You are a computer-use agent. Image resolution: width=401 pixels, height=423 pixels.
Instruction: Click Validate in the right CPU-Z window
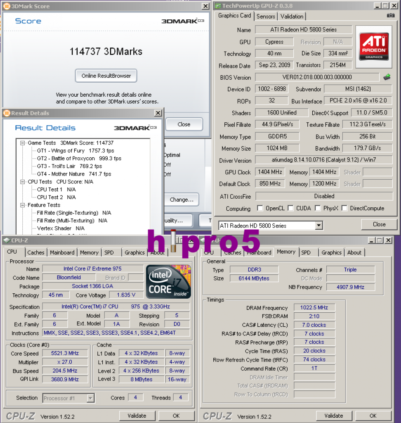coord(334,416)
